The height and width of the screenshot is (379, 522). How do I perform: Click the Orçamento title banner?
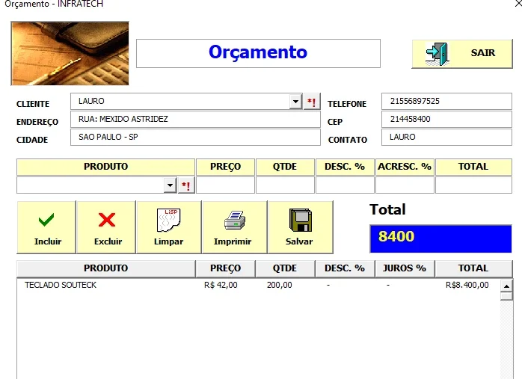click(258, 54)
